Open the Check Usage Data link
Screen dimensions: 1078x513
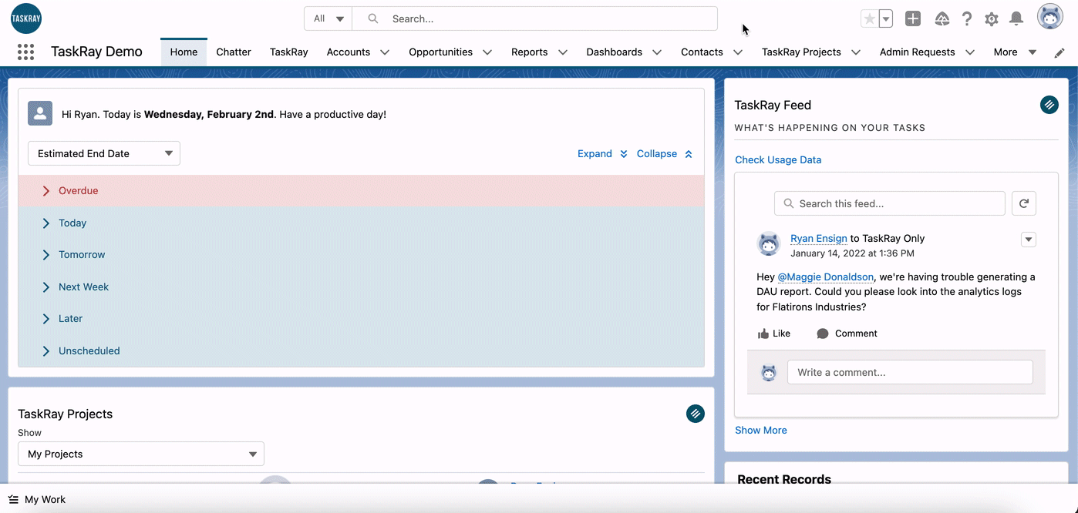click(778, 159)
